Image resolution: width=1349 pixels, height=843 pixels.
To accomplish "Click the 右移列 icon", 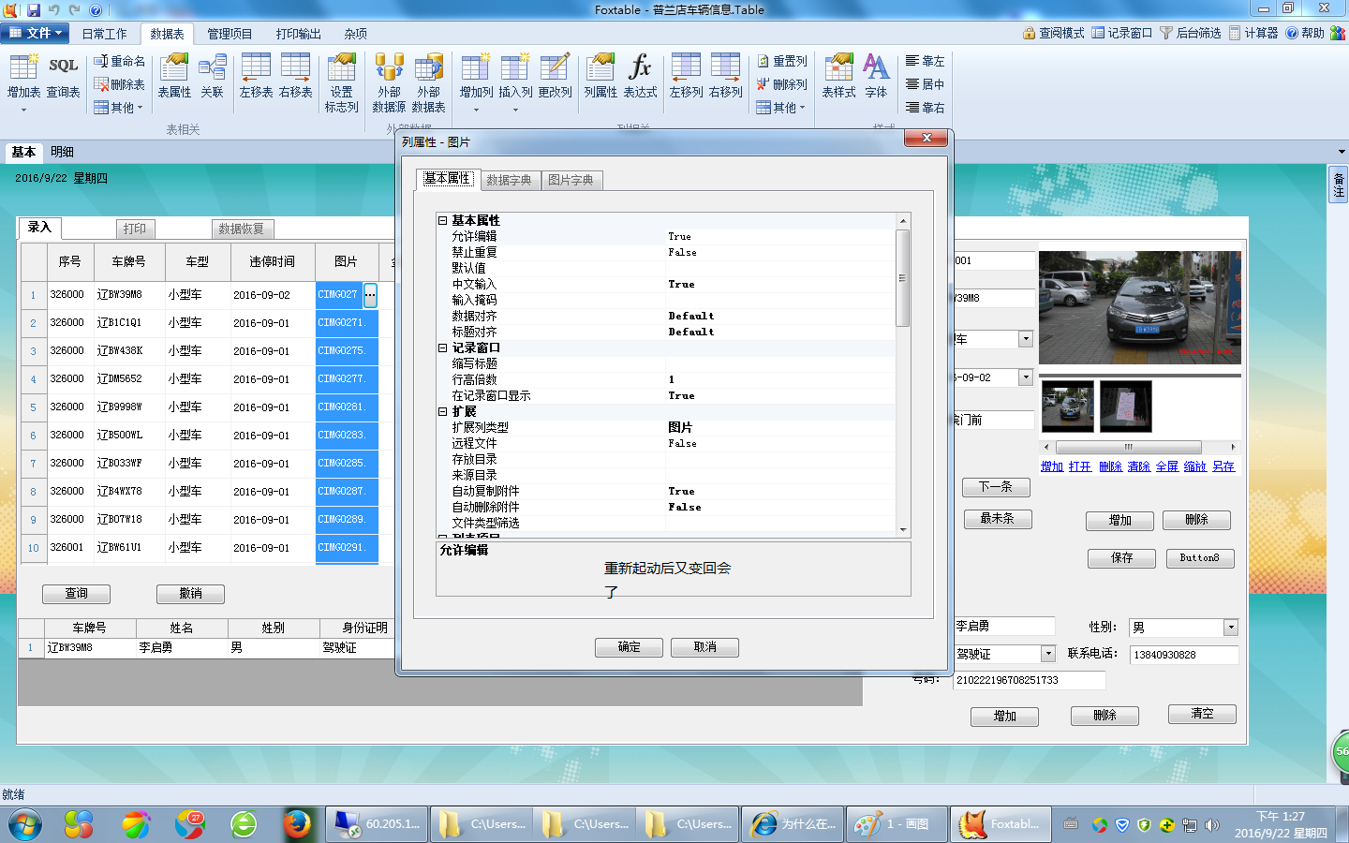I will [725, 77].
